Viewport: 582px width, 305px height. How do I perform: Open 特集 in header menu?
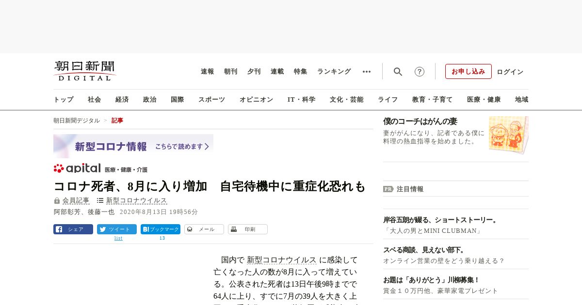pos(301,72)
